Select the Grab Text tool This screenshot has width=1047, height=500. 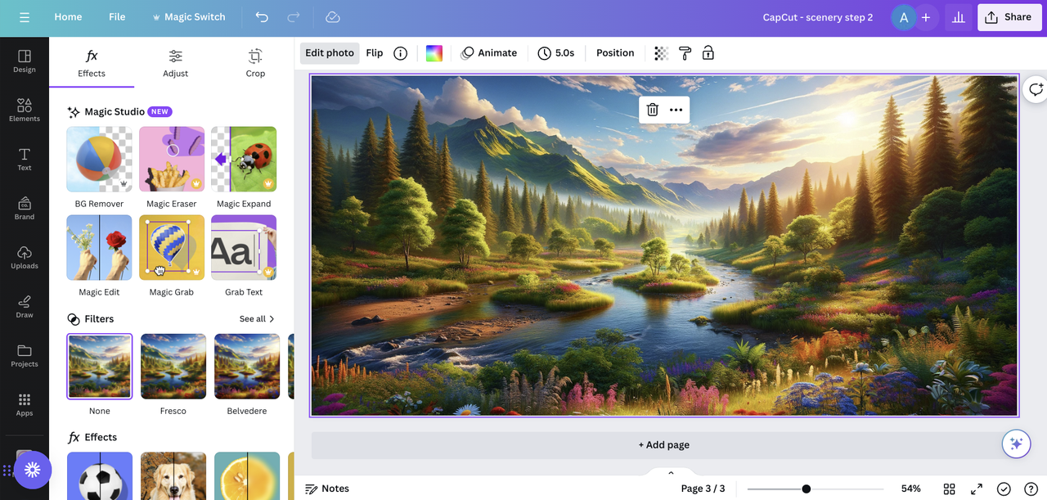pyautogui.click(x=244, y=248)
